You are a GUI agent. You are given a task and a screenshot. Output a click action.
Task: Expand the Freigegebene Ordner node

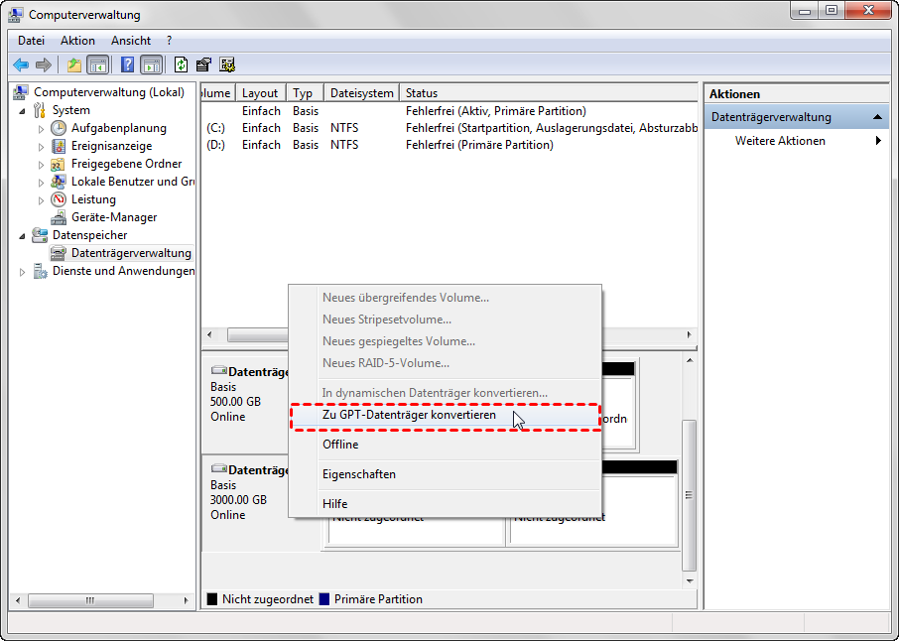point(41,165)
